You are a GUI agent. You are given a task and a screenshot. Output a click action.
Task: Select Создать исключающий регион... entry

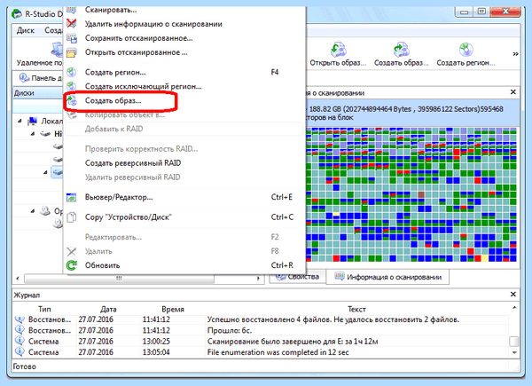pyautogui.click(x=143, y=87)
